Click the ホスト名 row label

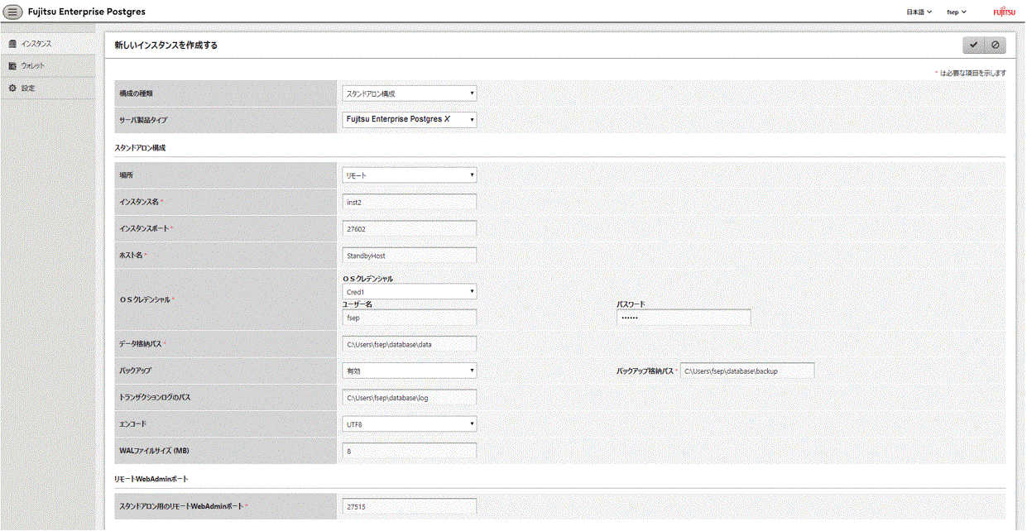(132, 256)
